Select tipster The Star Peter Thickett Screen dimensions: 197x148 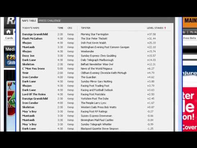94,39
